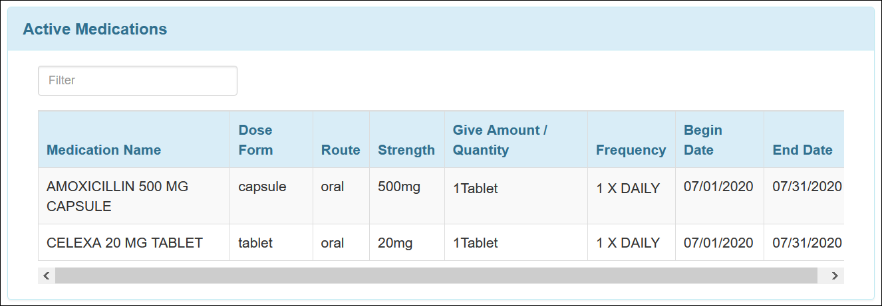Screen dimensions: 882x306
Task: Sort by Strength column header
Action: pos(406,150)
